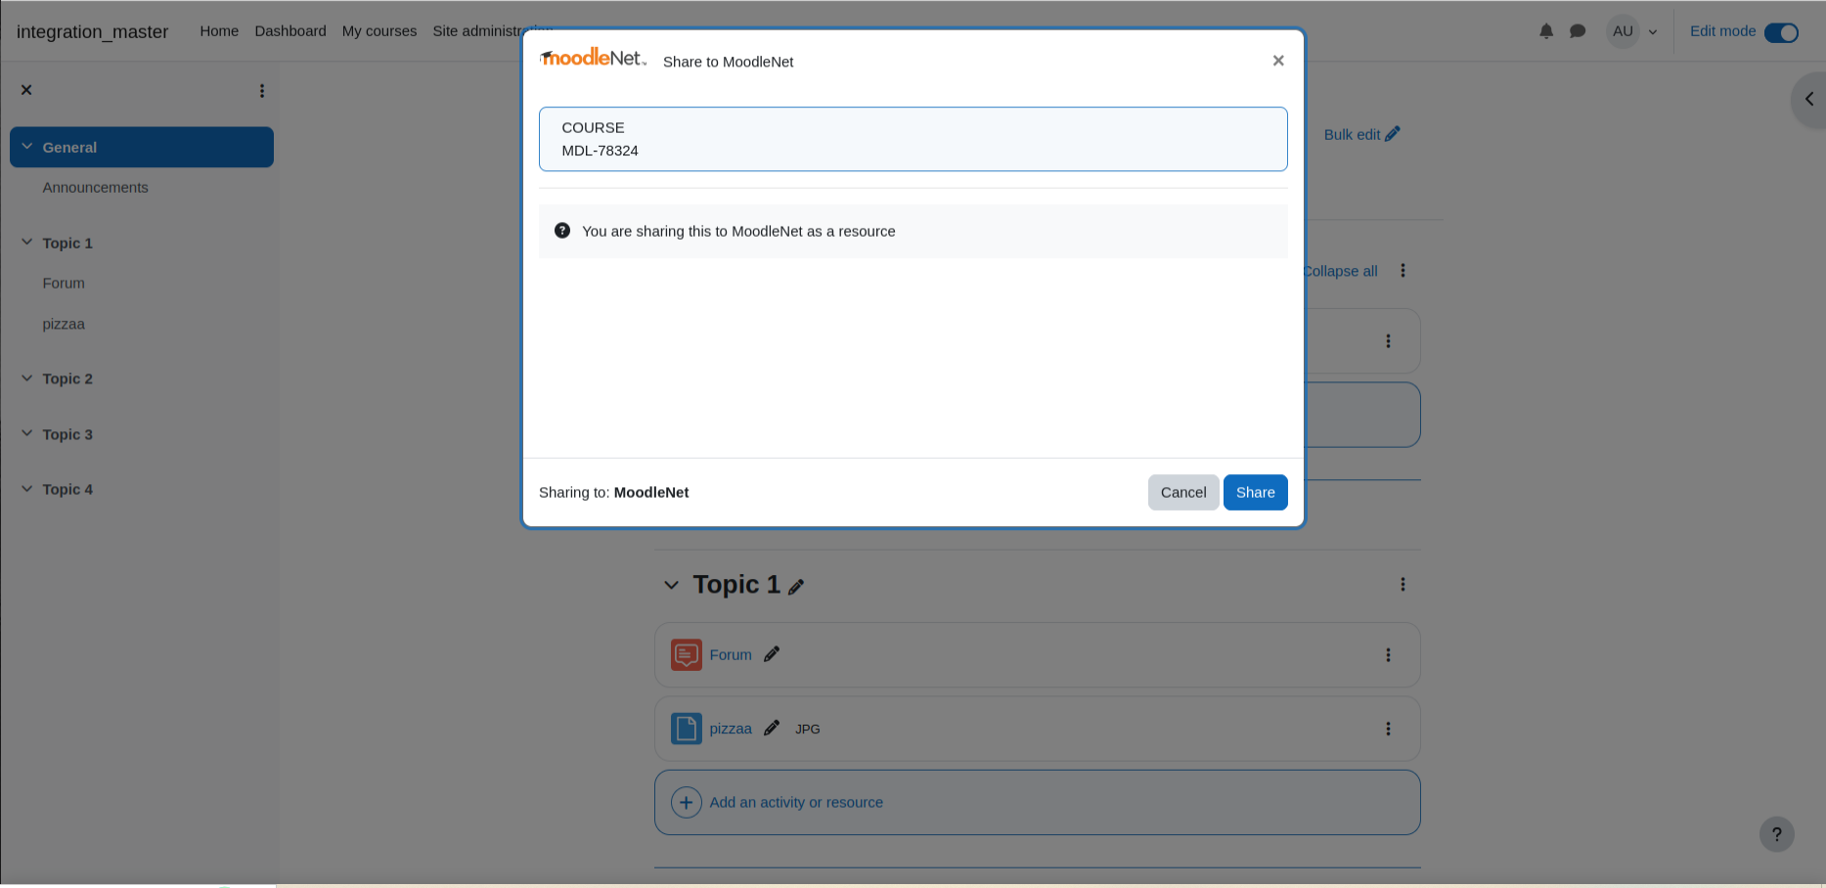Toggle Edit mode switch
This screenshot has height=888, width=1826.
click(1781, 32)
